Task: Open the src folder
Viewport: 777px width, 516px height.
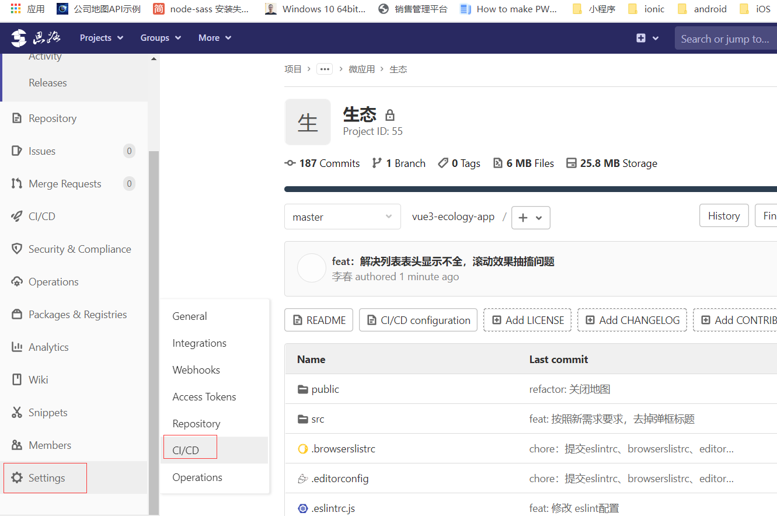Action: 318,419
